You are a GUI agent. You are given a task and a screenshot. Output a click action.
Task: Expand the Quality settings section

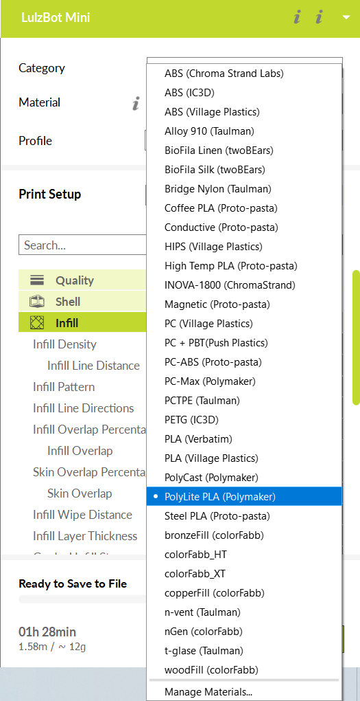pyautogui.click(x=82, y=280)
